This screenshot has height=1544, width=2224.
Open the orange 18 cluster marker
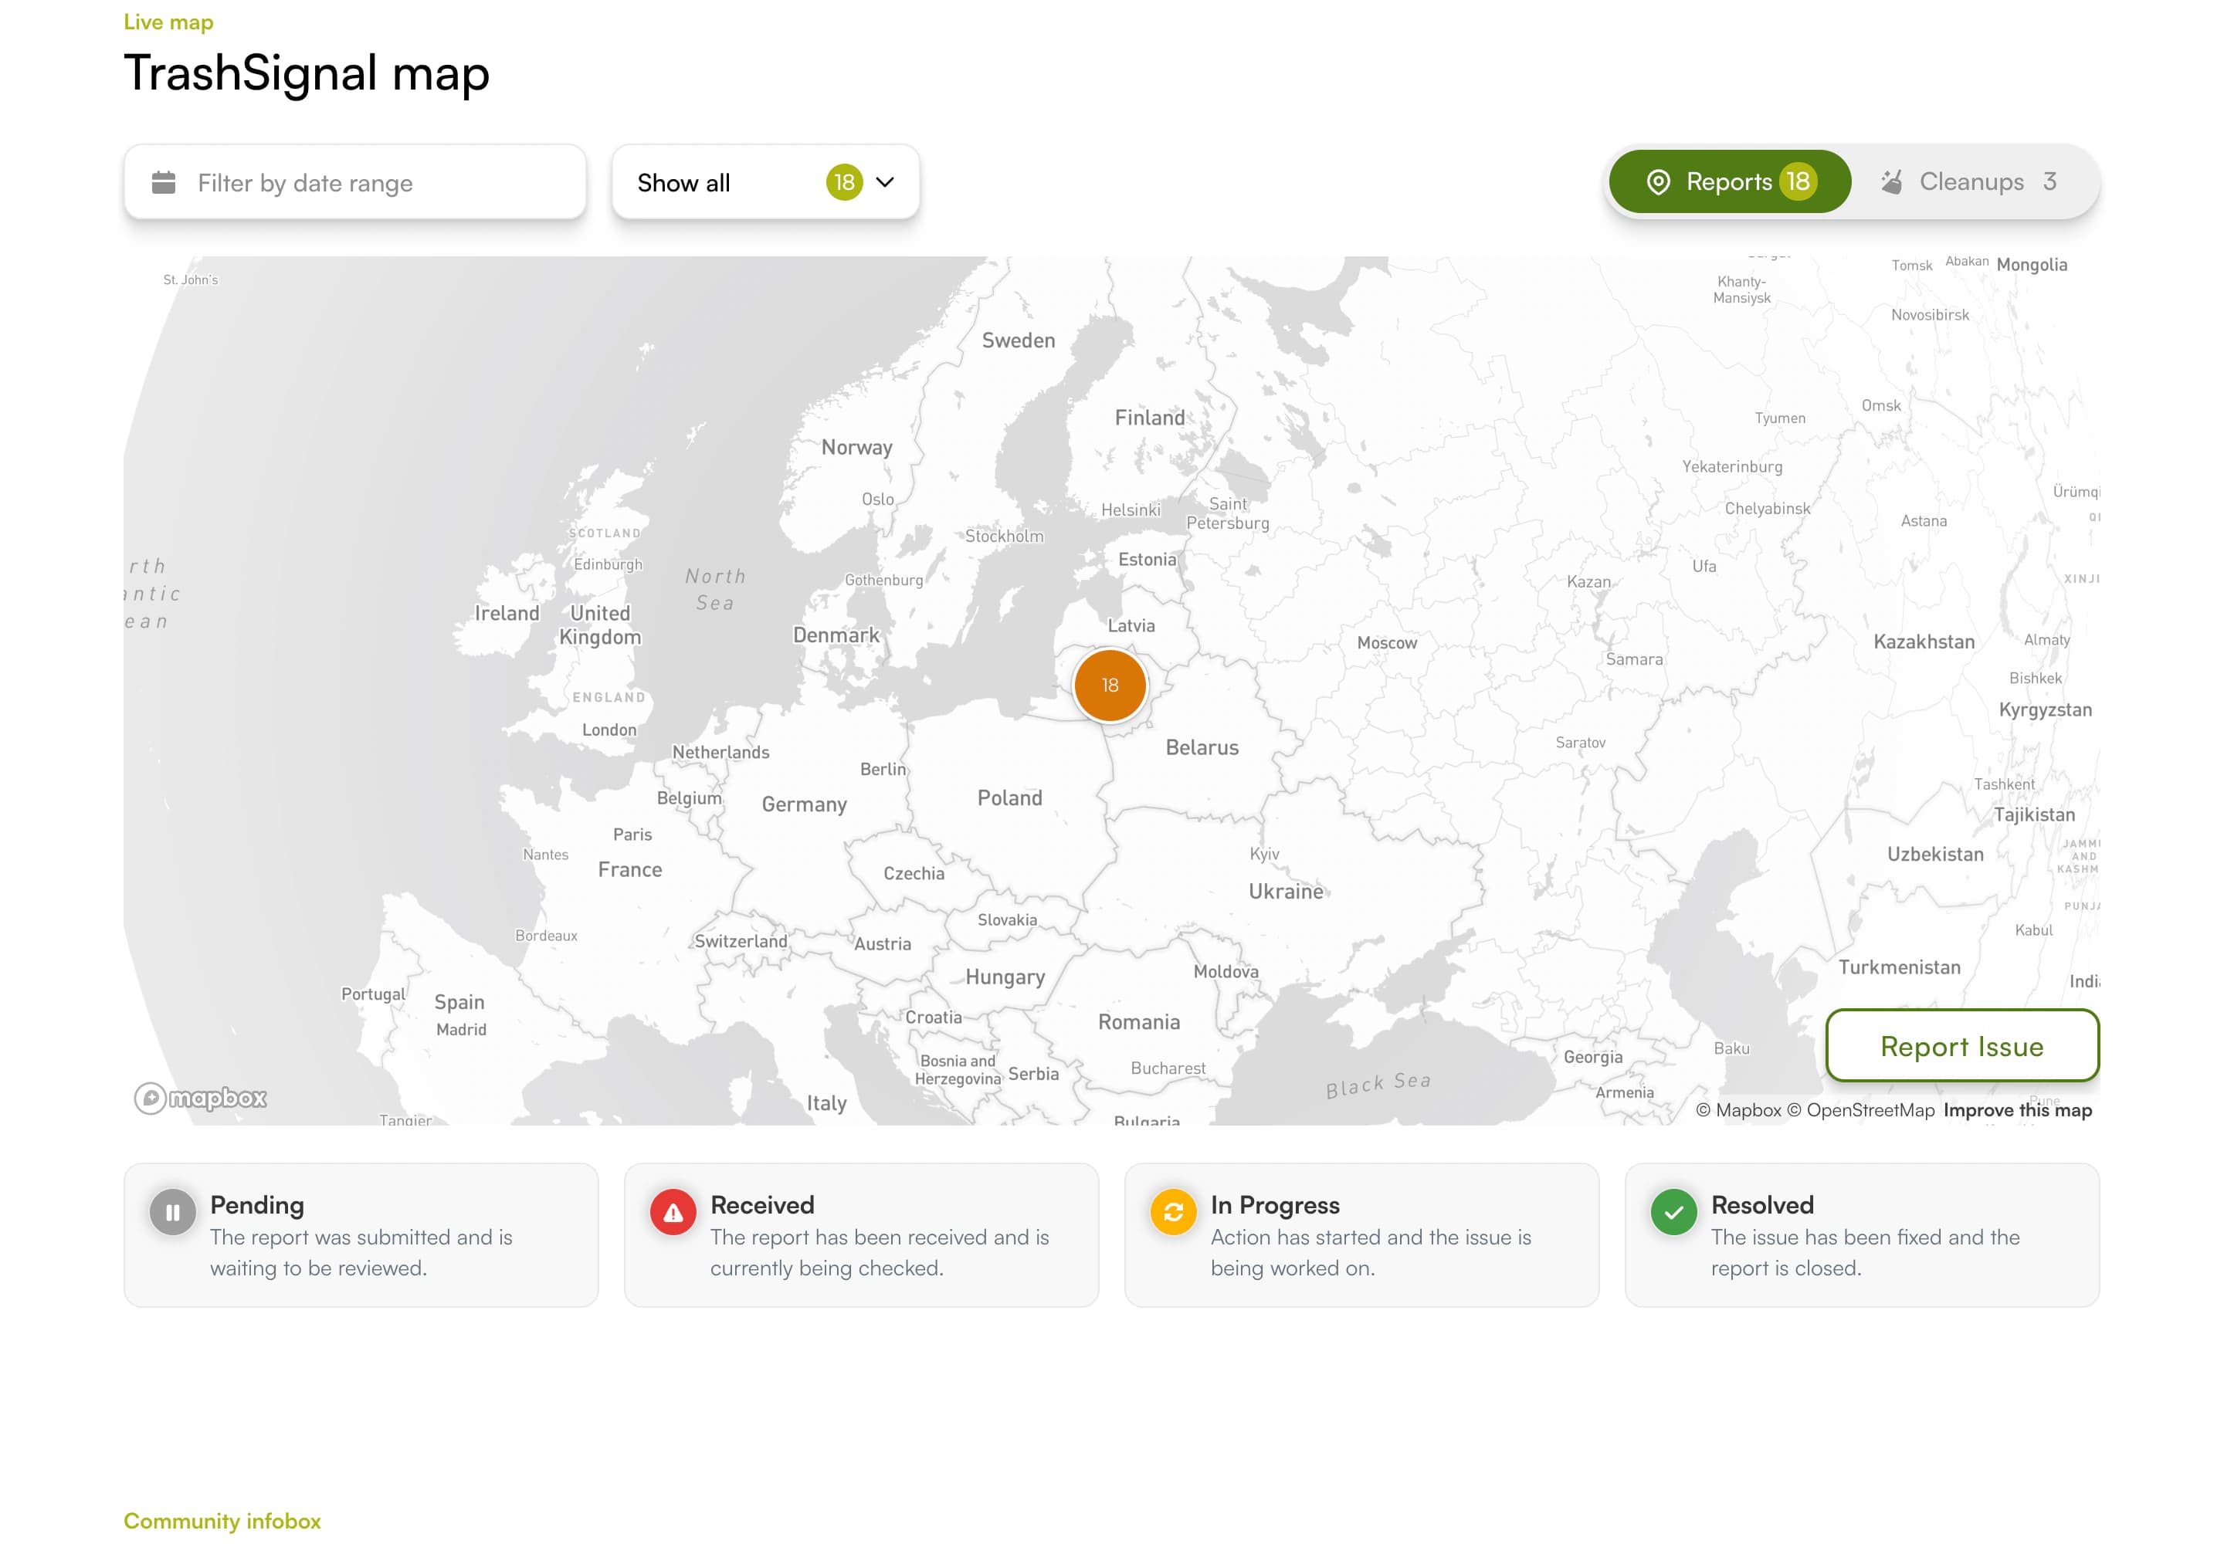tap(1110, 685)
